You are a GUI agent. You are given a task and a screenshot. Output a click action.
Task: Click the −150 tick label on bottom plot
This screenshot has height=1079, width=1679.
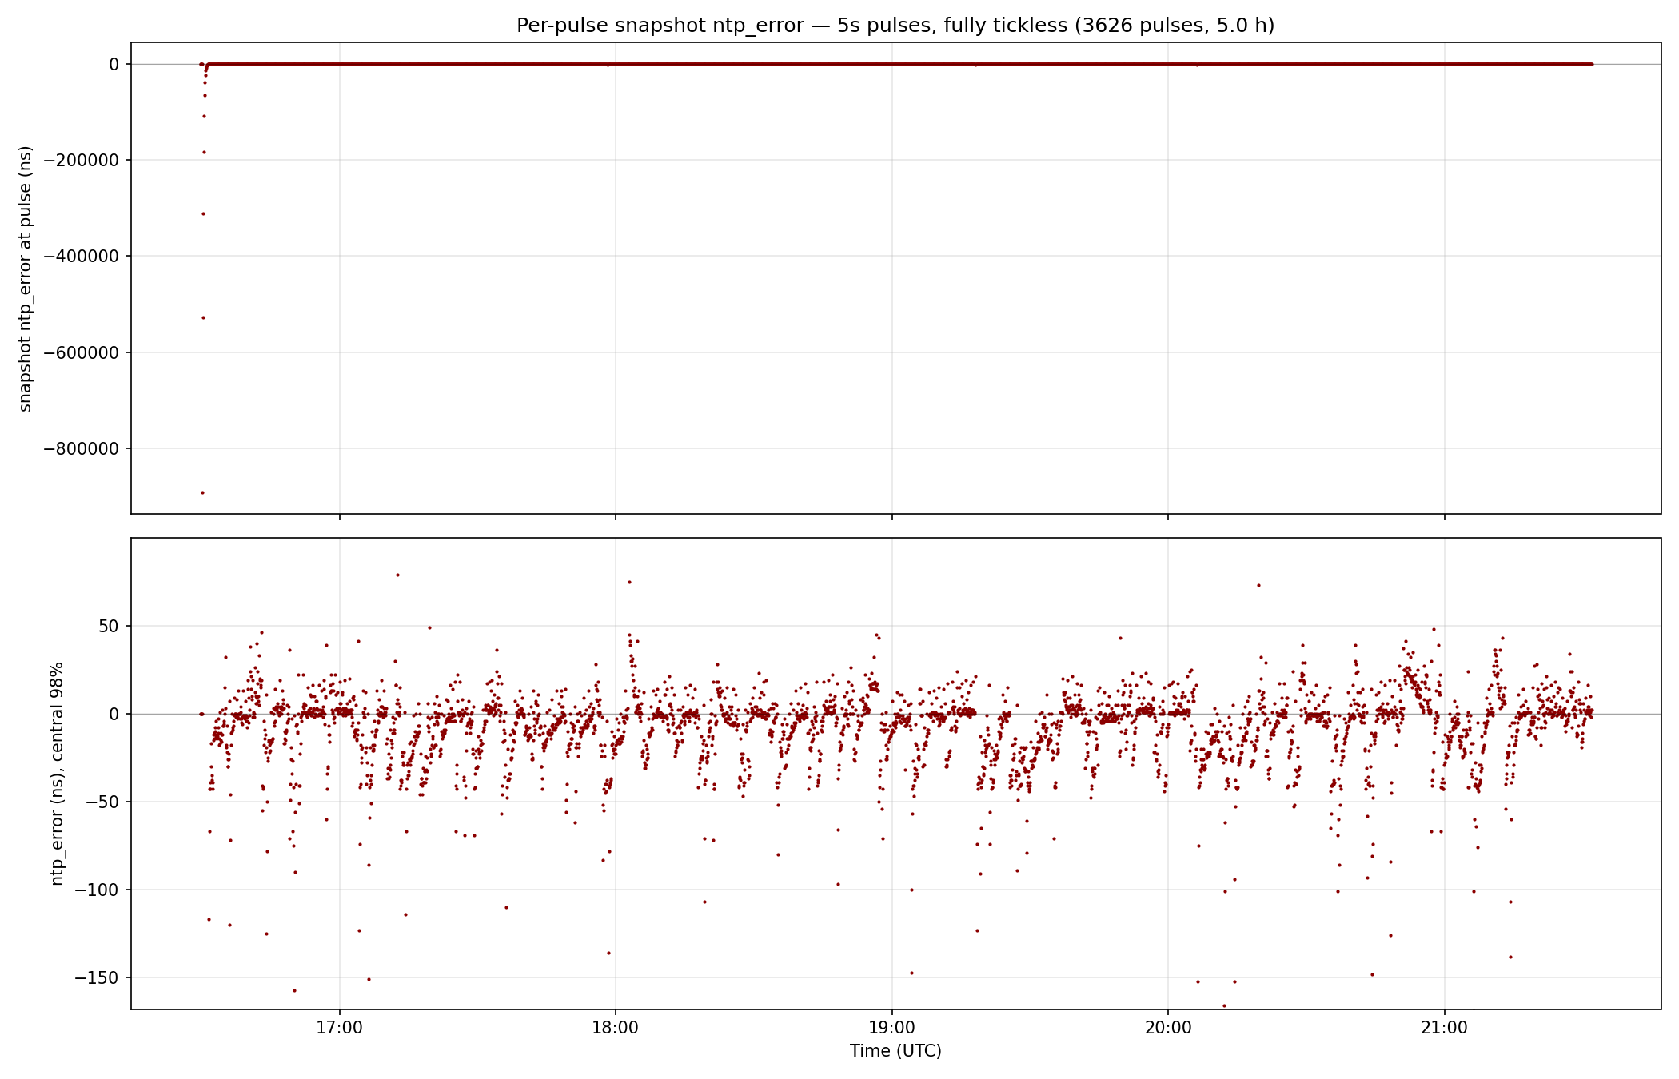97,977
